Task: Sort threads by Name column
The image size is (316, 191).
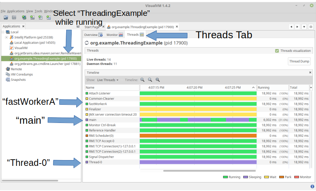Action: point(112,87)
